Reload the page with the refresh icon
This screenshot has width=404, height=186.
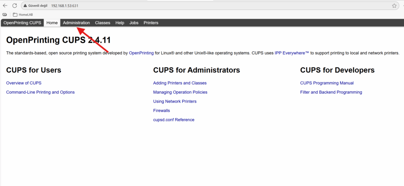click(15, 6)
